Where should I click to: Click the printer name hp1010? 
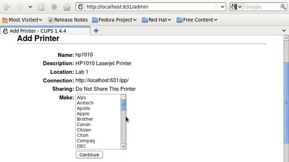tap(84, 55)
